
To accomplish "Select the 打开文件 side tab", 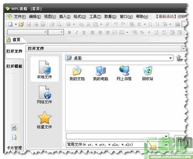I will [14, 51].
